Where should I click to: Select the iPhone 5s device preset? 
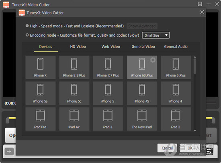[41, 93]
